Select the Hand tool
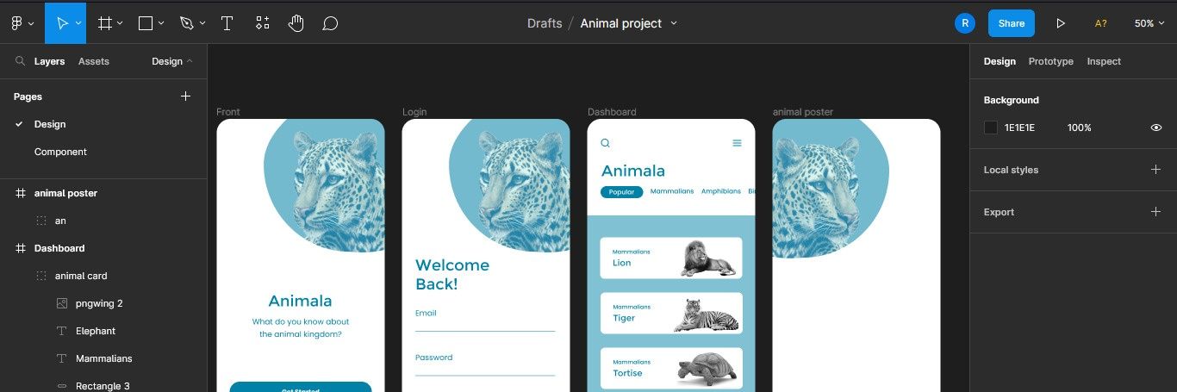The width and height of the screenshot is (1177, 392). coord(296,23)
